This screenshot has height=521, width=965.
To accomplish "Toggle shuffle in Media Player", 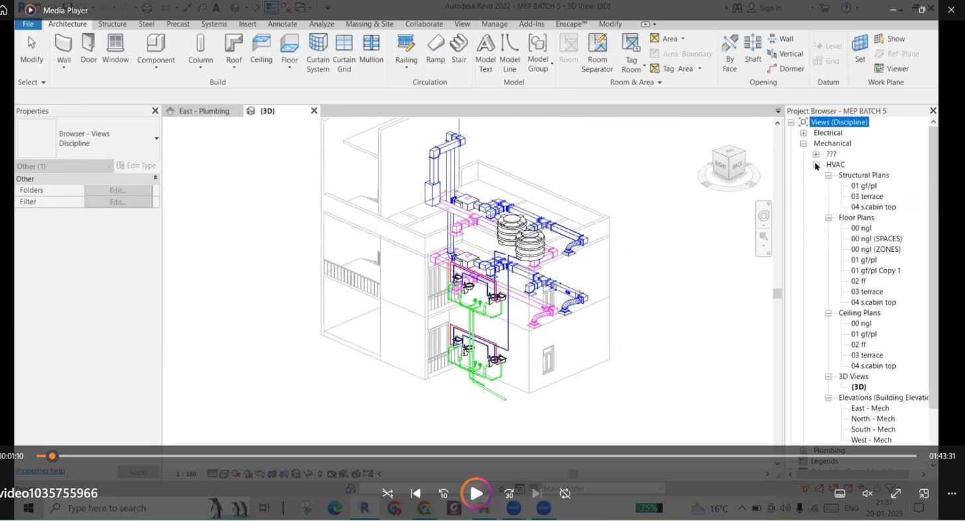I will coord(387,493).
